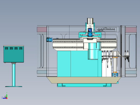Click the pink panel at upper left

click(x=42, y=30)
